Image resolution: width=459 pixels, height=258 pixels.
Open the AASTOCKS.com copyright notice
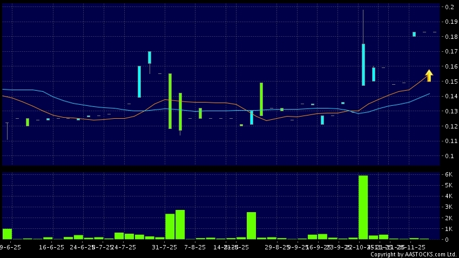click(x=413, y=254)
